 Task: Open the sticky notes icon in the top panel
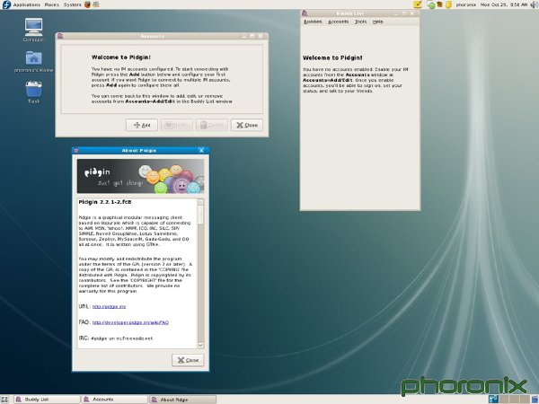(418, 4)
